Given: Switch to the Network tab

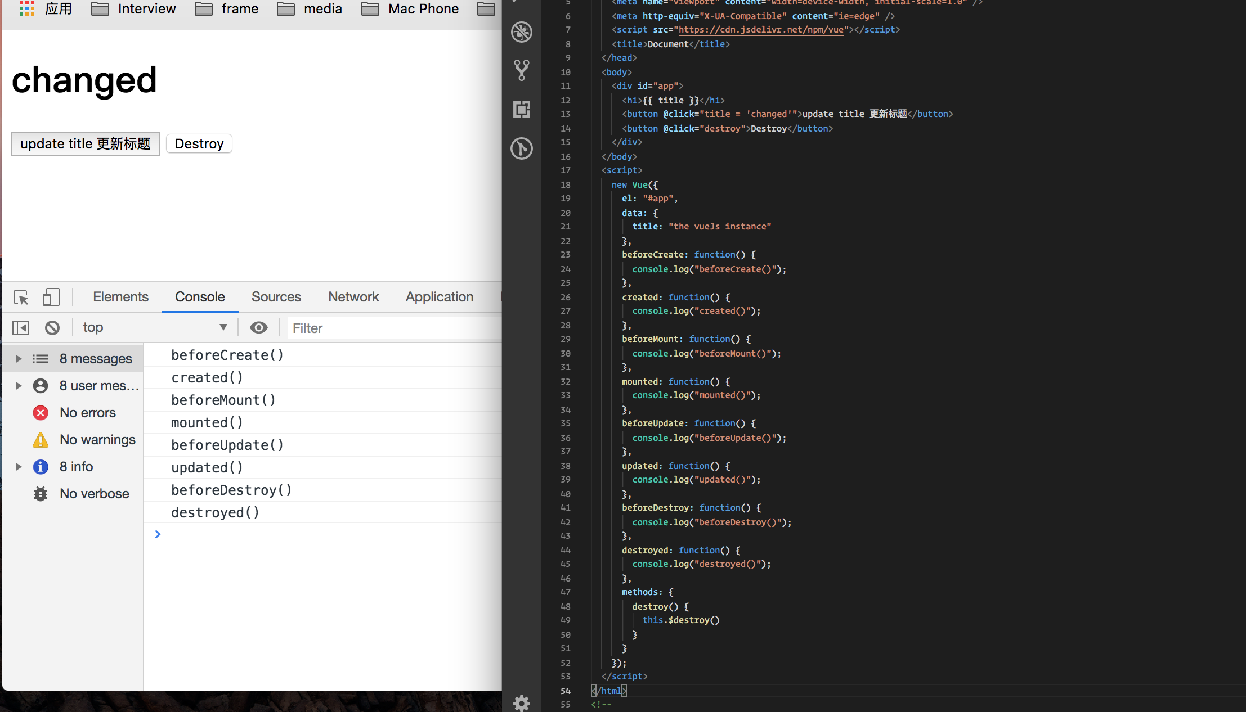Looking at the screenshot, I should [x=353, y=297].
